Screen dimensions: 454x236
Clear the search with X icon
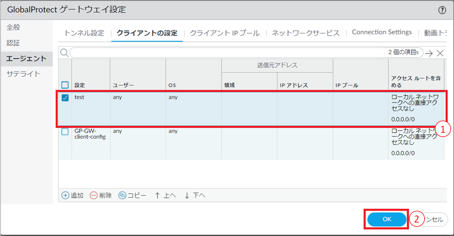(440, 53)
